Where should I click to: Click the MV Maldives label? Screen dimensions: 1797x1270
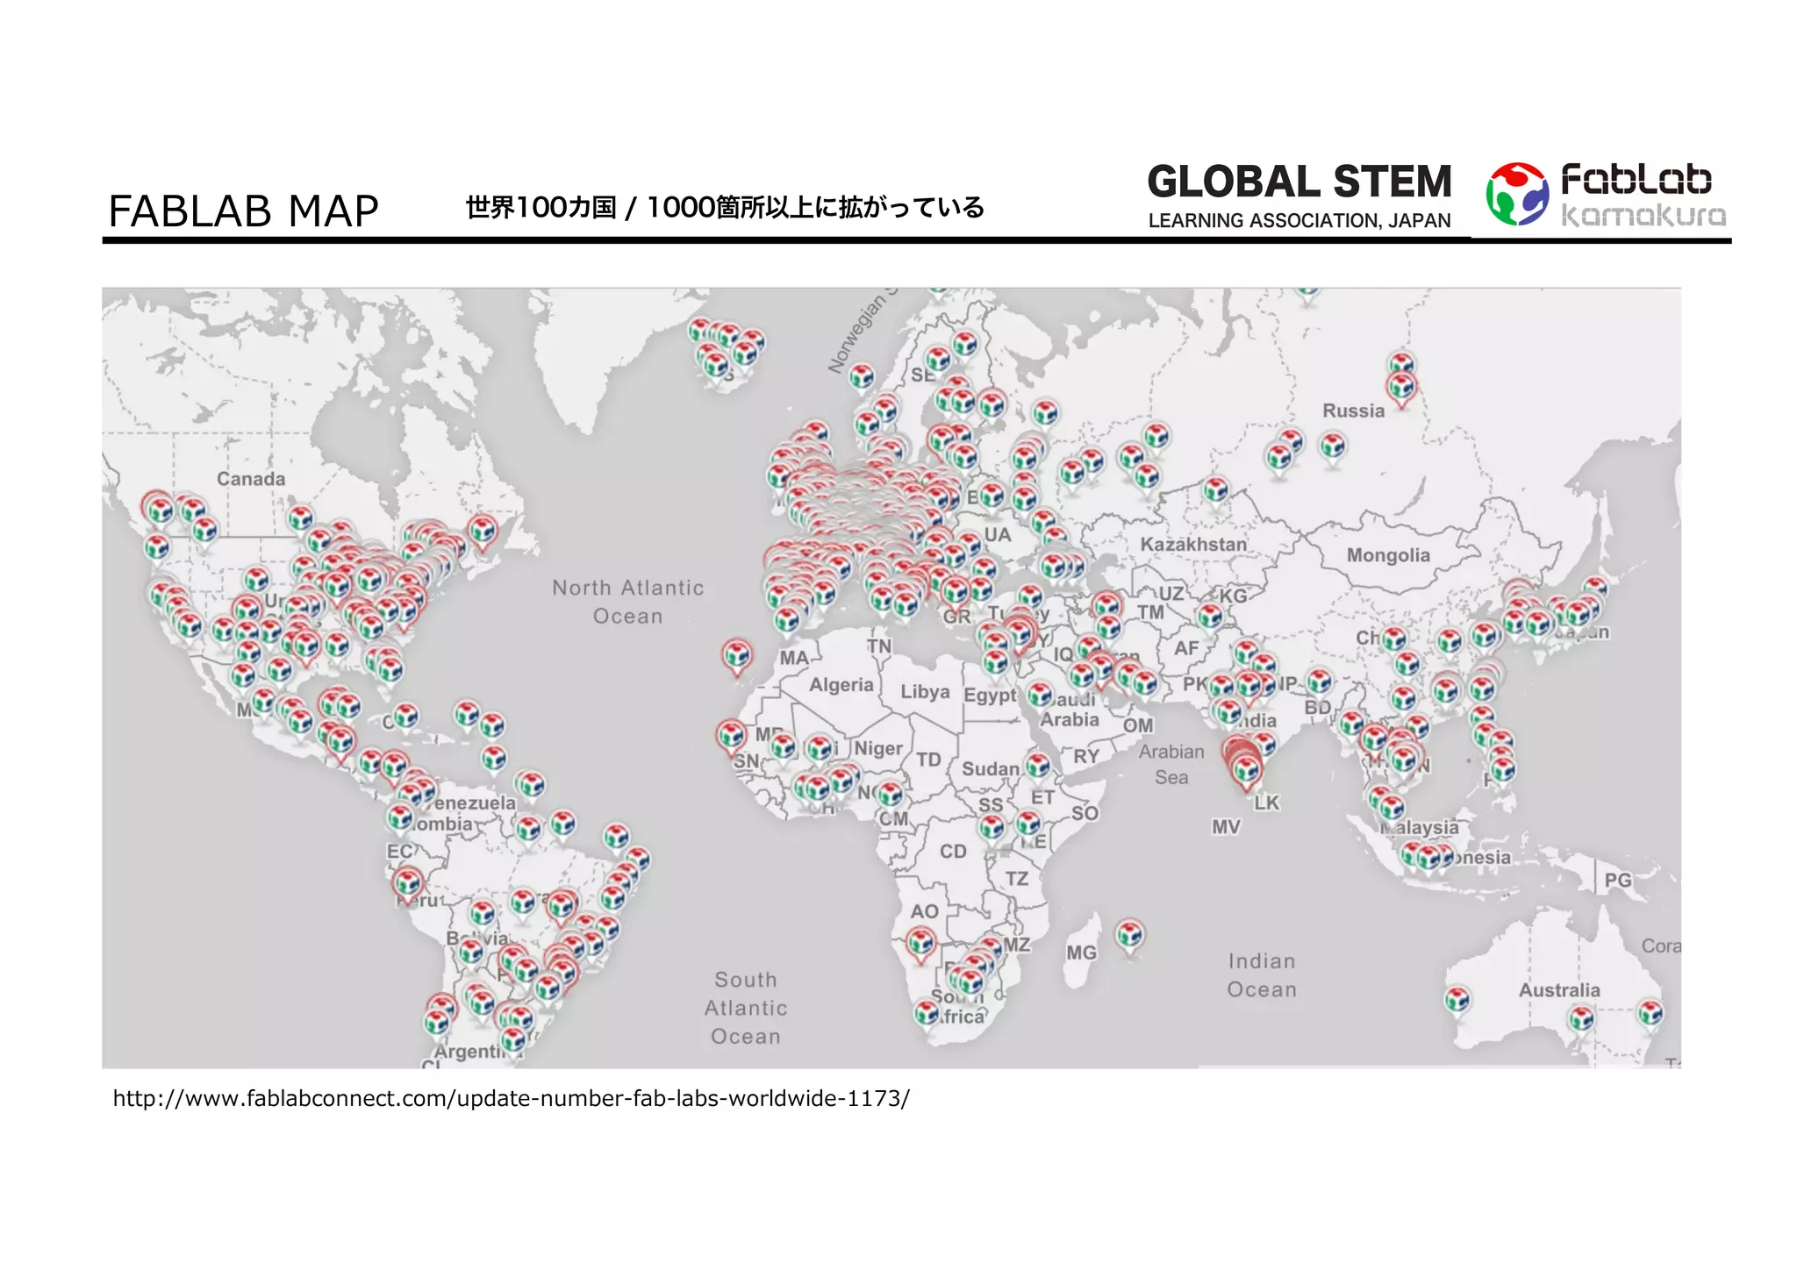1226,827
